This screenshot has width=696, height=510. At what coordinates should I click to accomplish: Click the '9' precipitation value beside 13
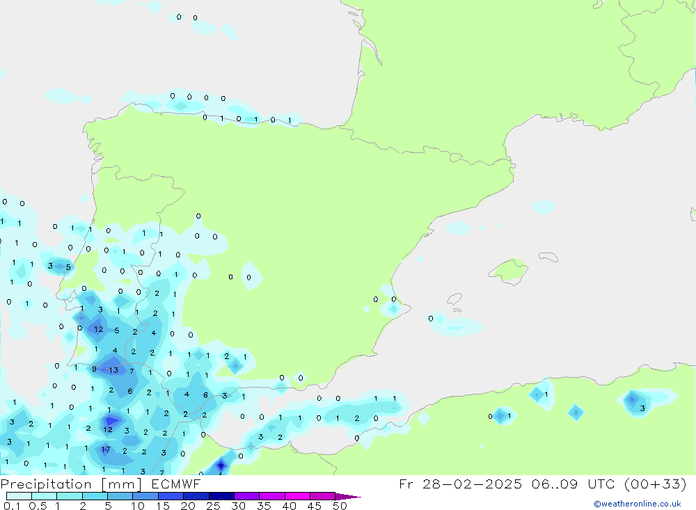[x=94, y=369]
